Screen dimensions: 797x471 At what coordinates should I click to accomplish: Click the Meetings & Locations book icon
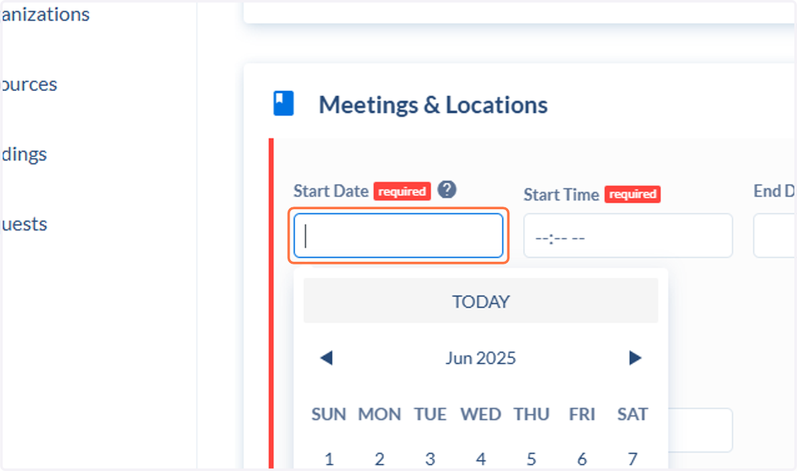284,104
